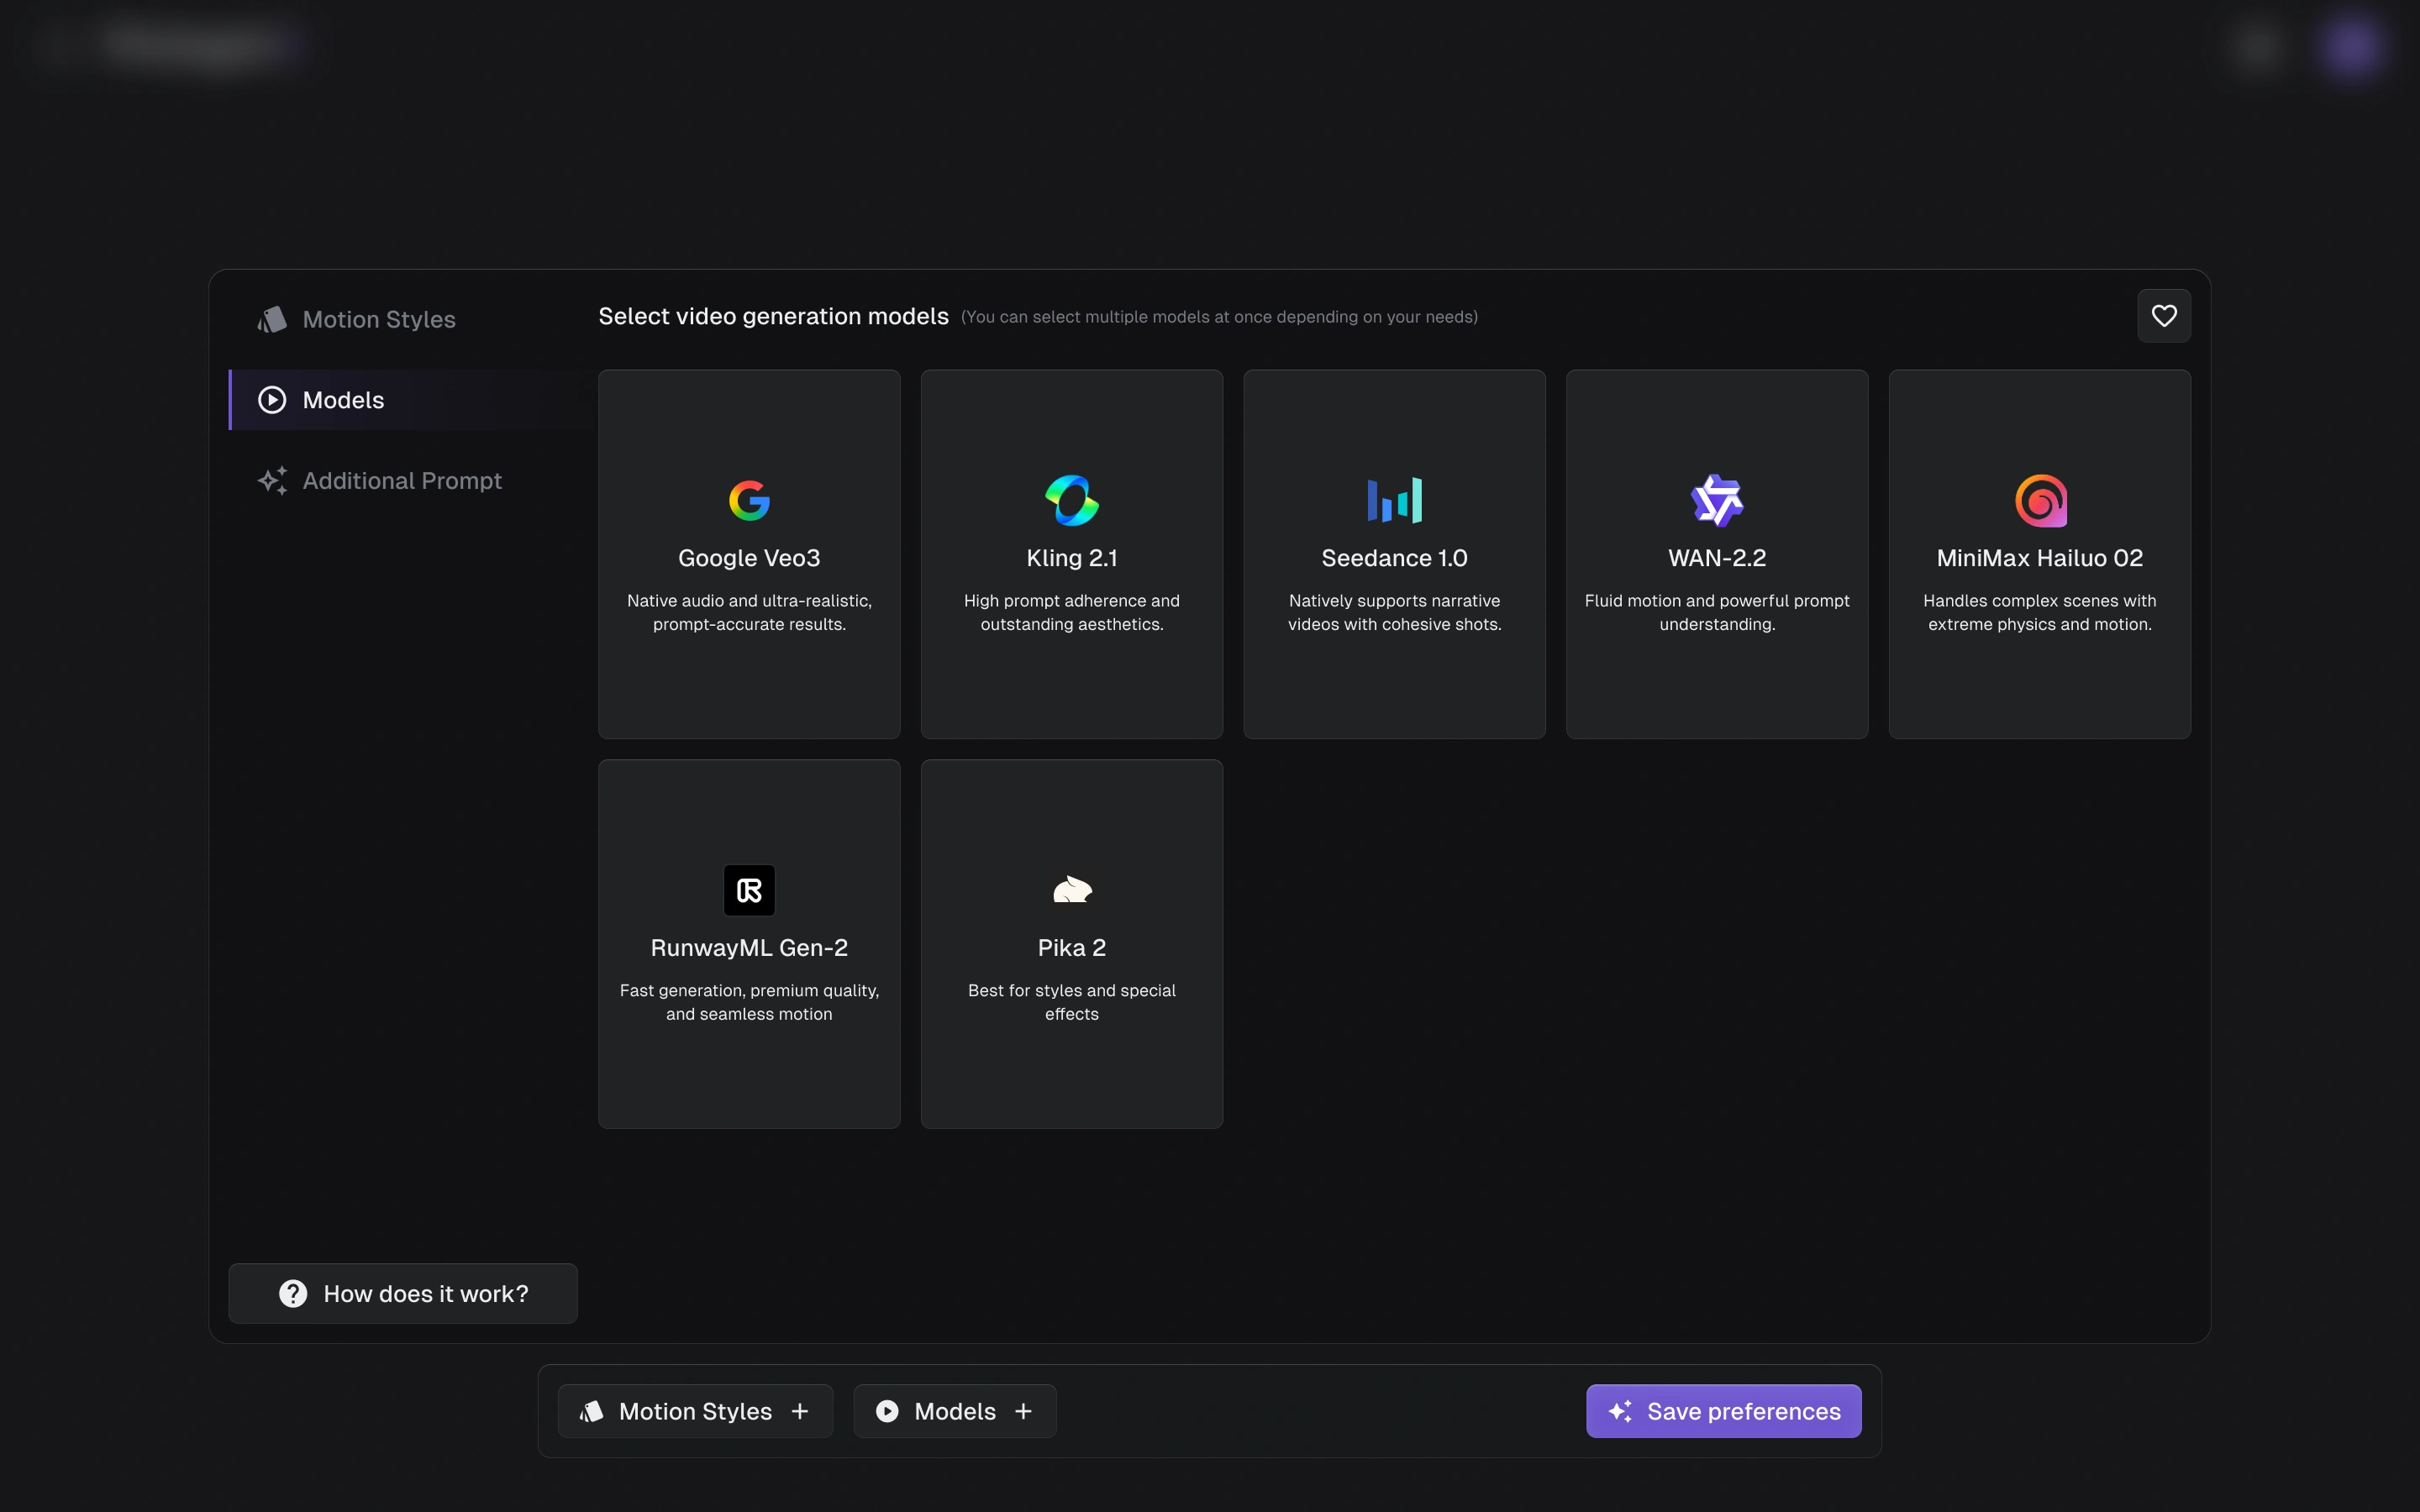
Task: Click the blurred purple profile avatar
Action: click(2350, 47)
